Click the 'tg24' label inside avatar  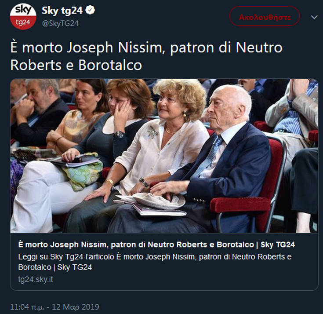[23, 22]
